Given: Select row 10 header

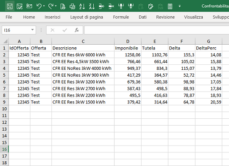Looking at the screenshot, I should (4, 109).
